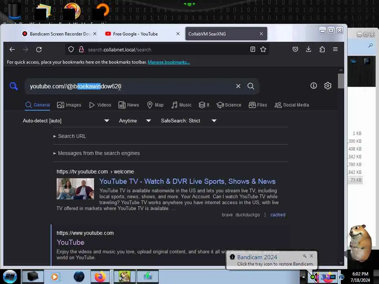Open the Windows Start orb
The width and height of the screenshot is (379, 284).
pyautogui.click(x=10, y=277)
